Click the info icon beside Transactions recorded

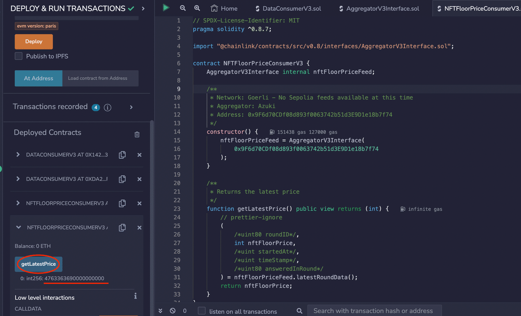coord(108,108)
